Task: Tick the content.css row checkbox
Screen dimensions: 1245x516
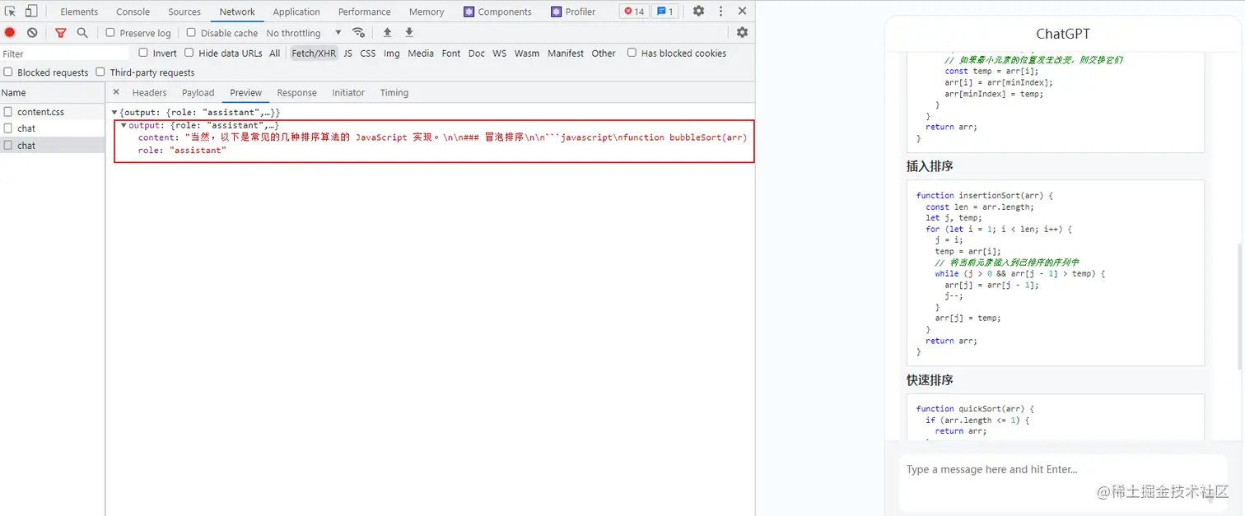Action: click(8, 111)
